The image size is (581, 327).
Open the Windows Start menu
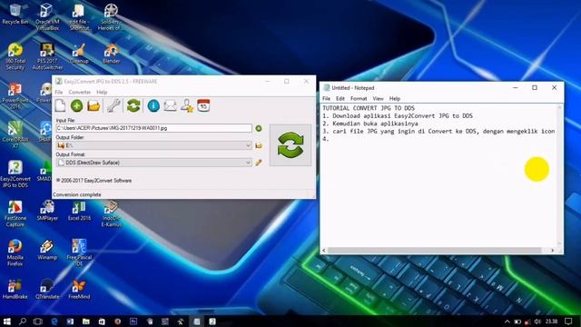6,322
